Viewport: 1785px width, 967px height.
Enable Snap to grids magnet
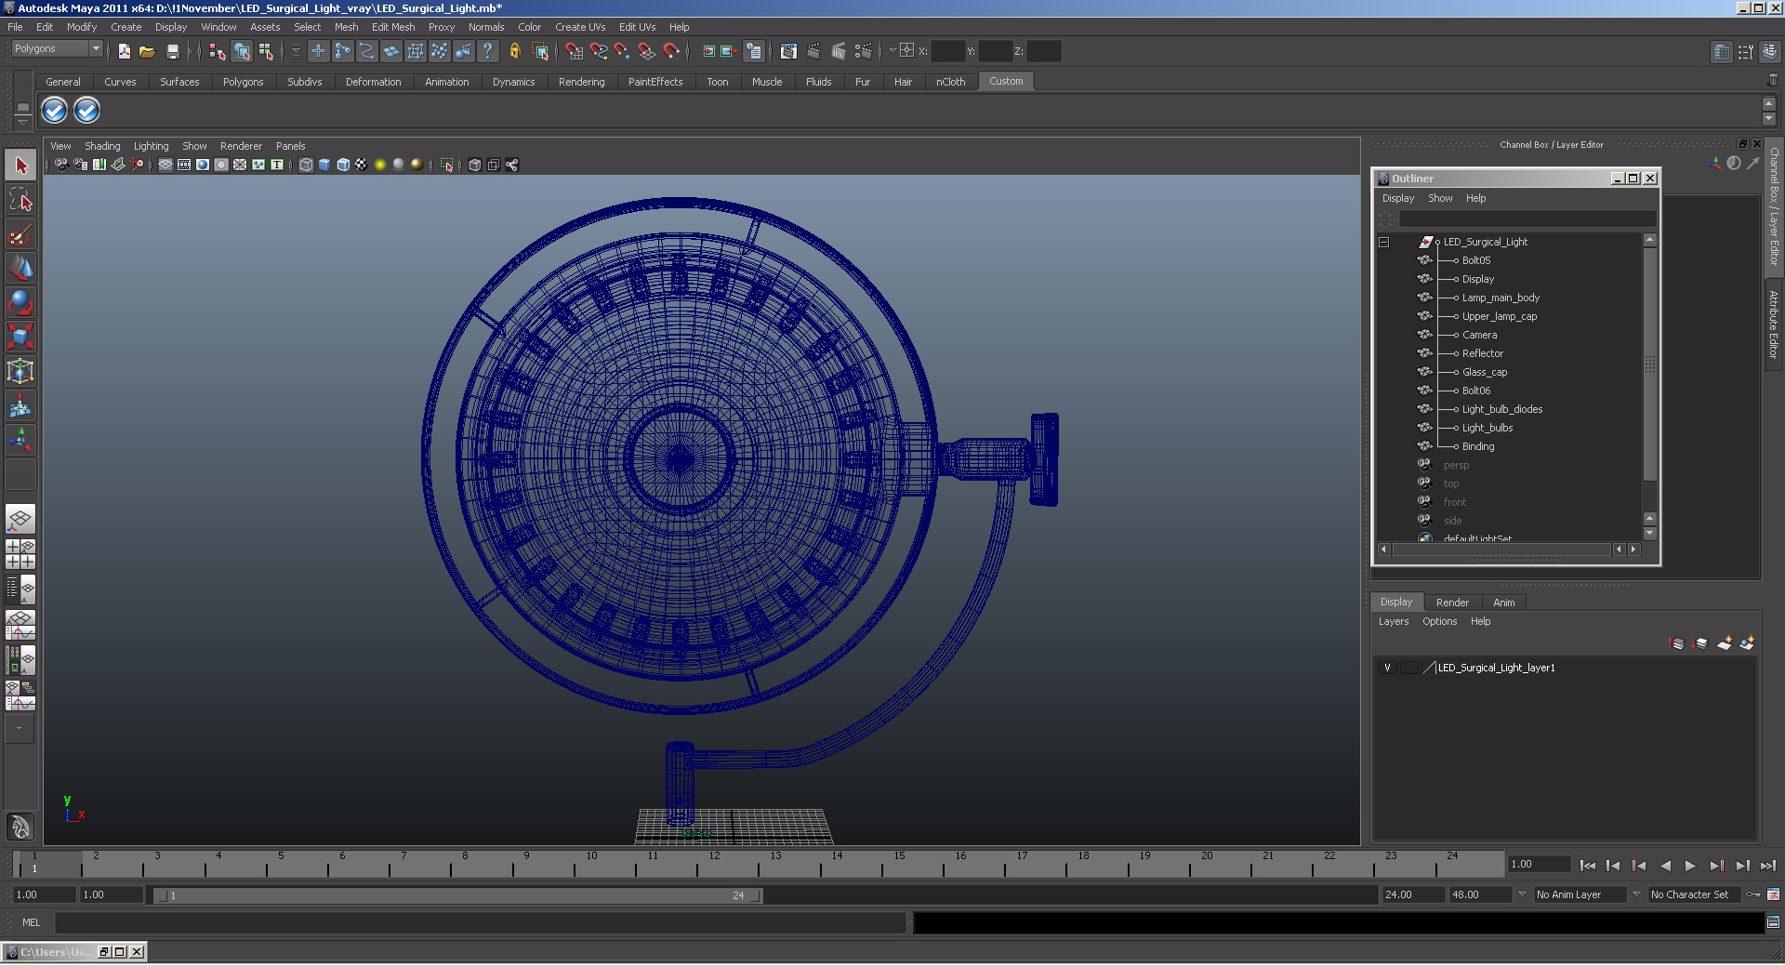(574, 51)
